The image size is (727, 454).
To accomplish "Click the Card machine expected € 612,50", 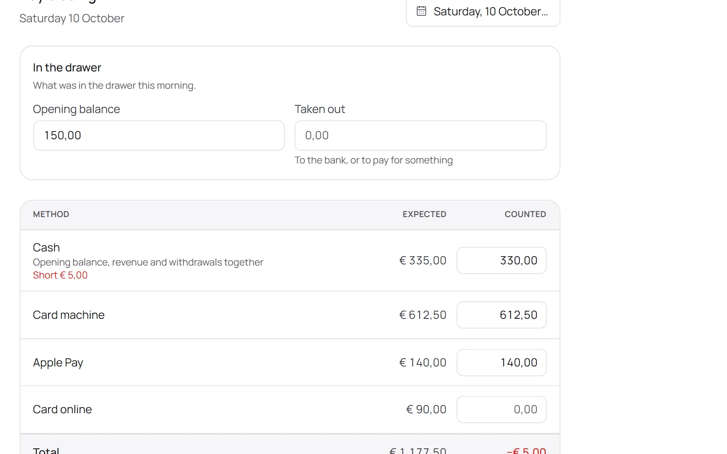I will pos(423,315).
